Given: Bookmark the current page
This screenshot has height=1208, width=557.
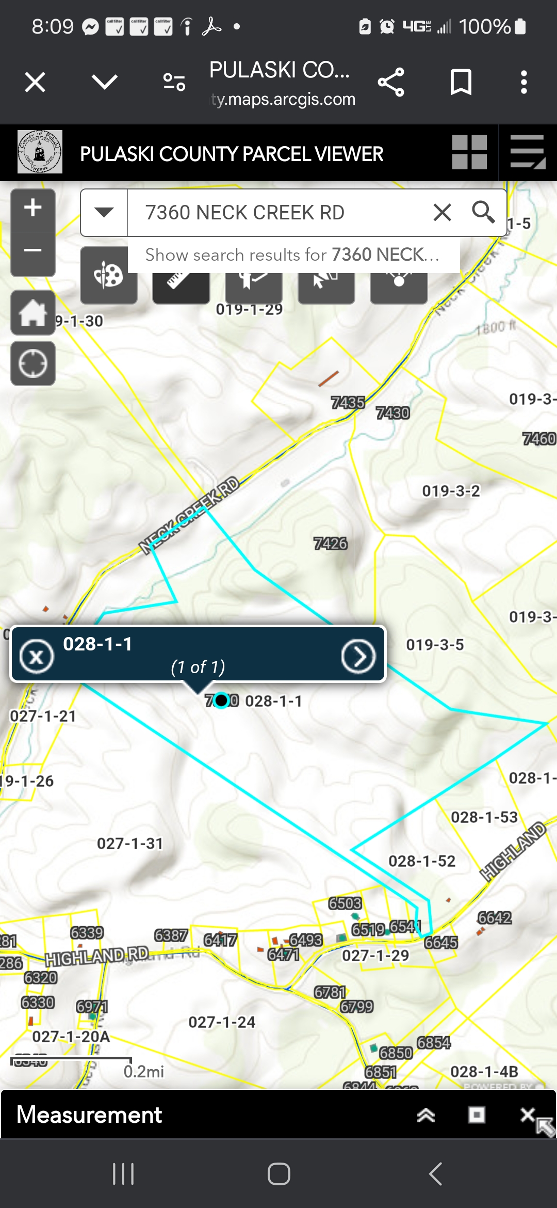Looking at the screenshot, I should (461, 82).
